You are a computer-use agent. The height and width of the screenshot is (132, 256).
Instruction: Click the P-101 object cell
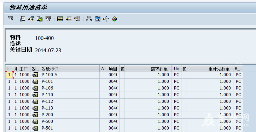pos(70,81)
